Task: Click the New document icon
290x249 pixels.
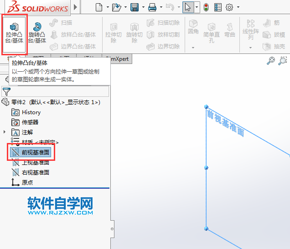Action: [99, 7]
